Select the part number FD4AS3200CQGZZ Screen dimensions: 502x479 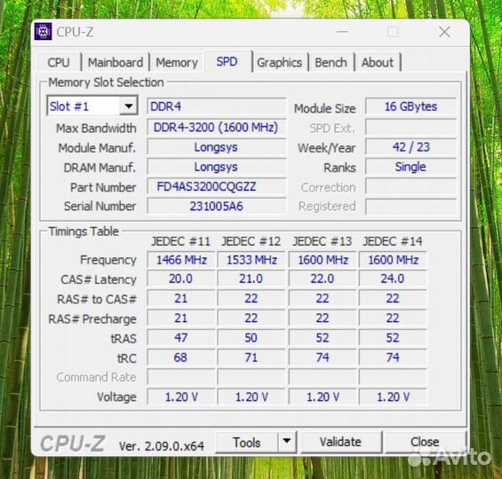217,186
